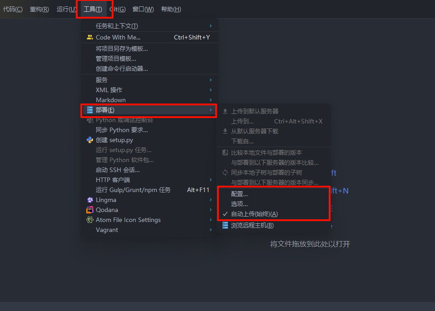Screen dimensions: 435x311
Task: Click the Lingma plugin icon
Action: [x=90, y=200]
